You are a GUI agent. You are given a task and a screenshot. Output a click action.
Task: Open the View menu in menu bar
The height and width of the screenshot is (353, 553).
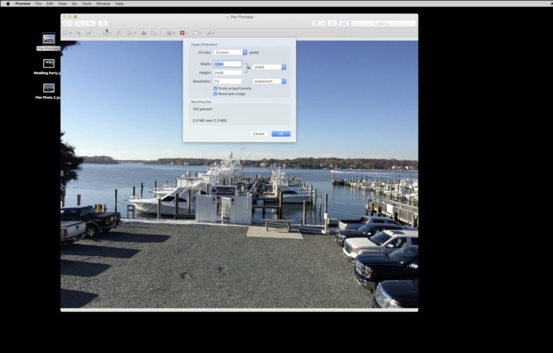62,4
